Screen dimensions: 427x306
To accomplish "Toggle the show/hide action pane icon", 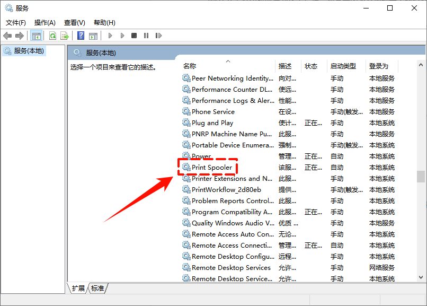I will (x=93, y=36).
